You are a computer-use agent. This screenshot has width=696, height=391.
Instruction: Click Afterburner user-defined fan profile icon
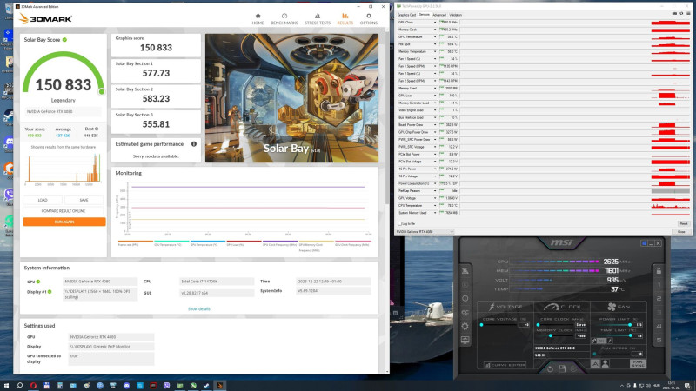[605, 364]
